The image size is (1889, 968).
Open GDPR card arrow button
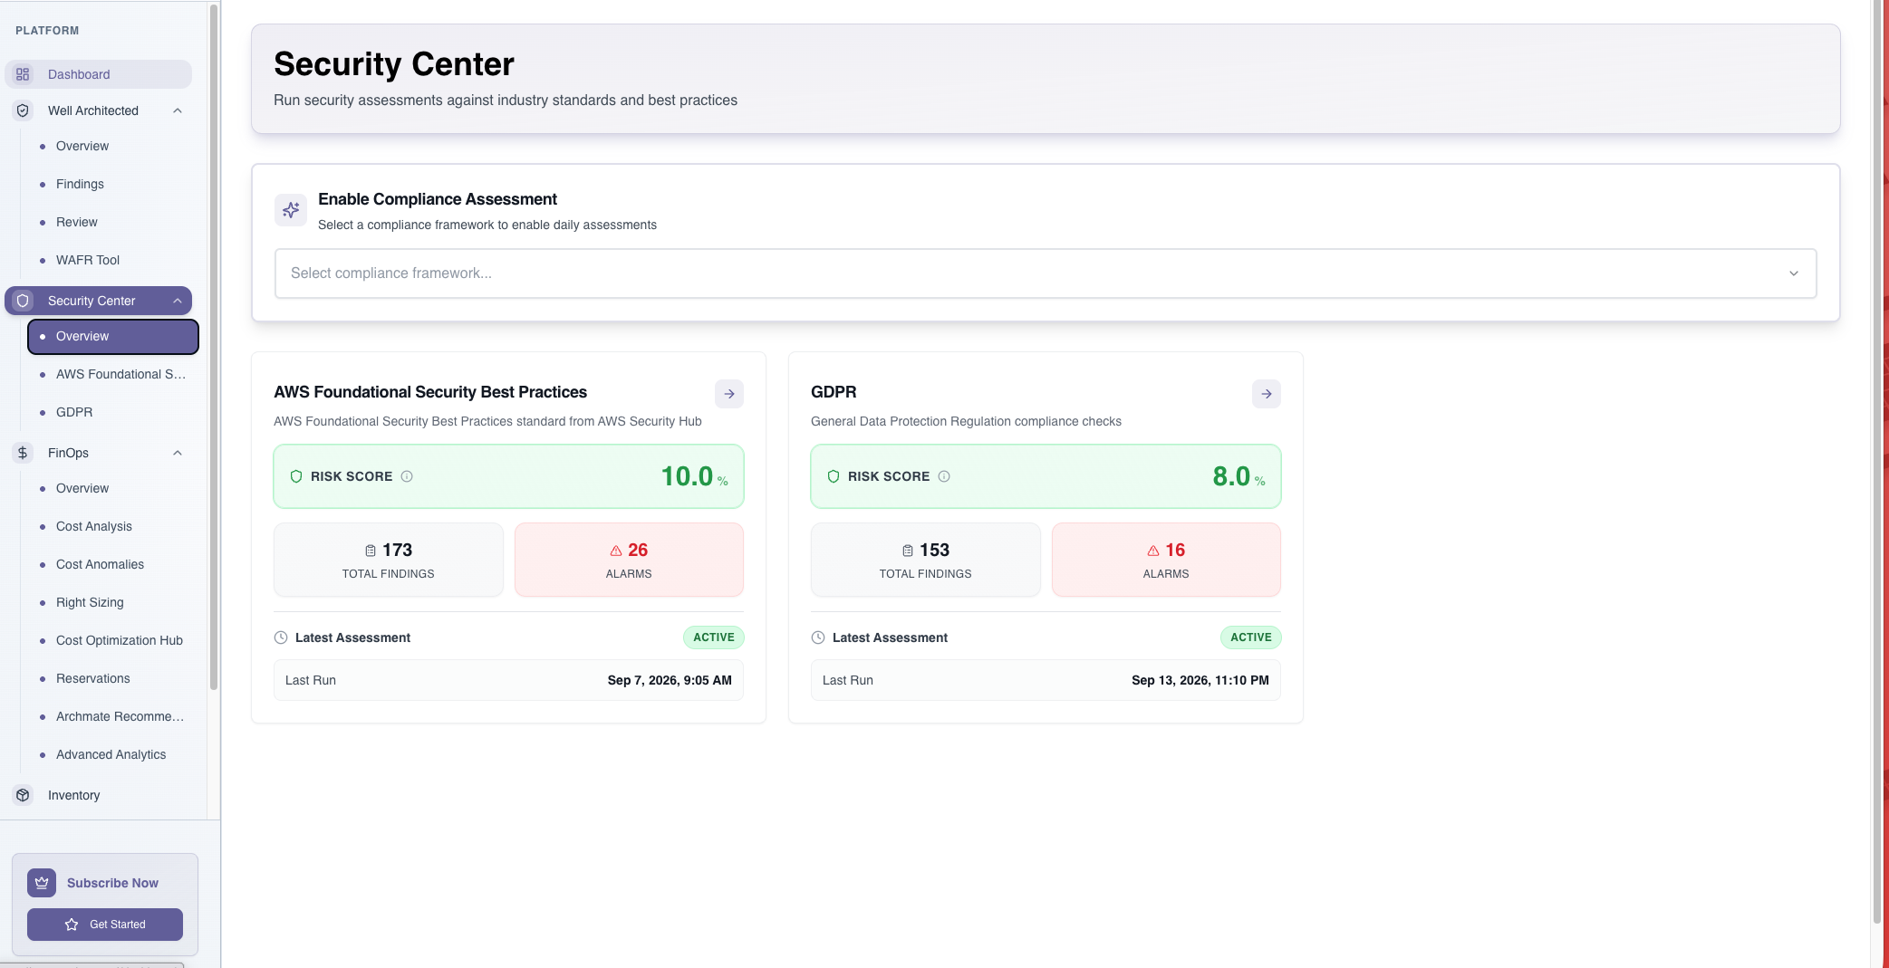point(1267,394)
